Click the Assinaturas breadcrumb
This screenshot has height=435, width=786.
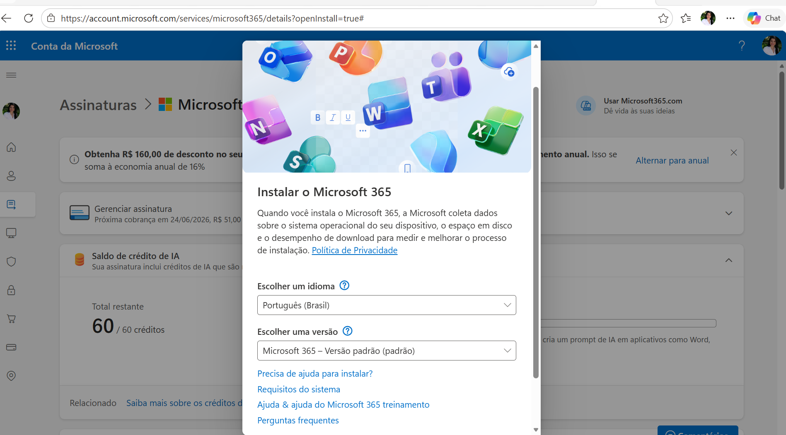pyautogui.click(x=98, y=105)
